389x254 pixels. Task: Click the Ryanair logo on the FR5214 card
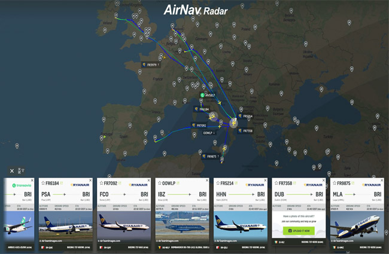coord(255,185)
